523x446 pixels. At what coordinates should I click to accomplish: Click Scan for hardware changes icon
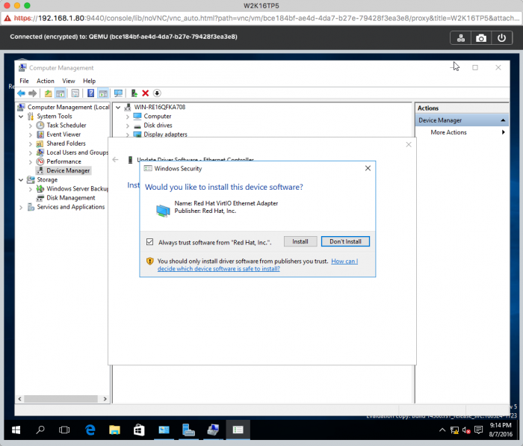click(118, 93)
